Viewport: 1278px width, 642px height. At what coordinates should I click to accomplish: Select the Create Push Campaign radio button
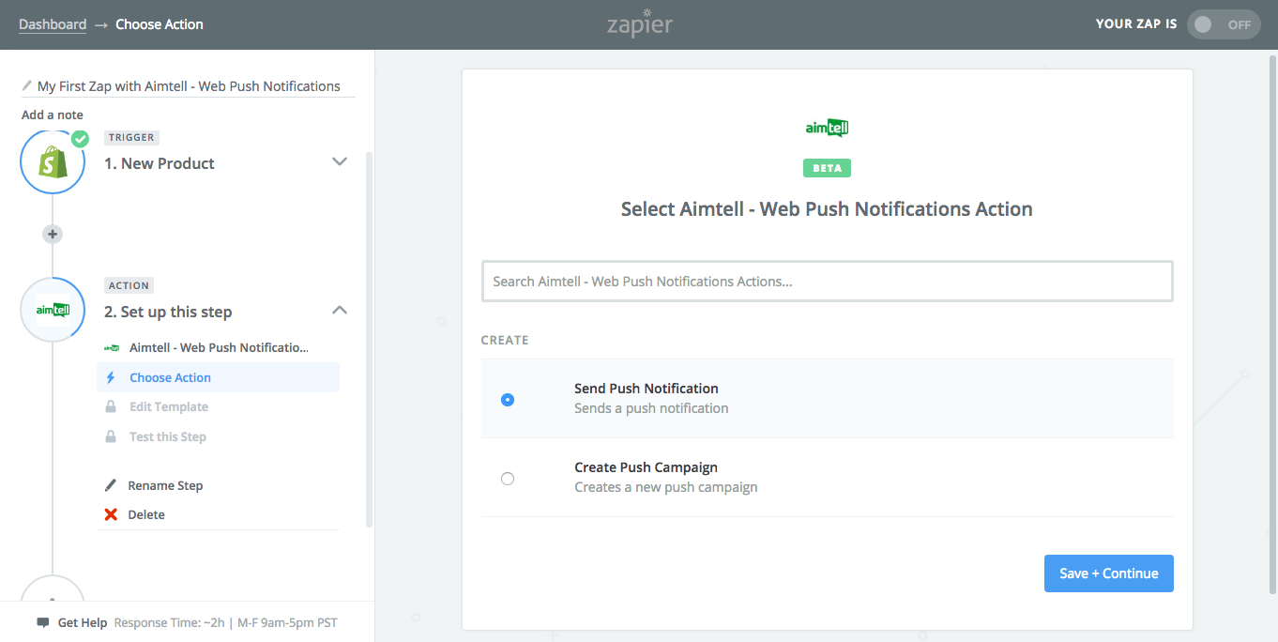coord(508,479)
